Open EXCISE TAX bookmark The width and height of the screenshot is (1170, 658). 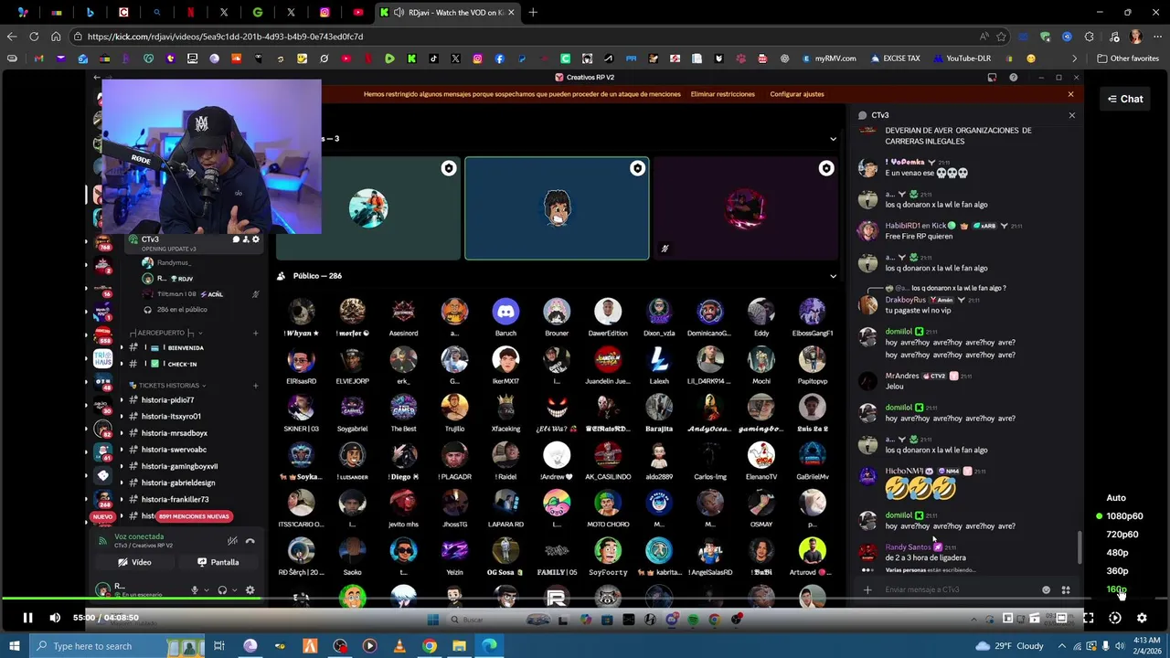coord(895,58)
